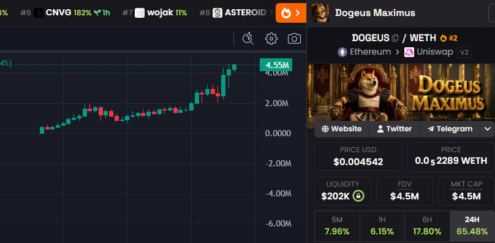Open the trending fire icon button
Screen dimensions: 495x243
(291, 13)
